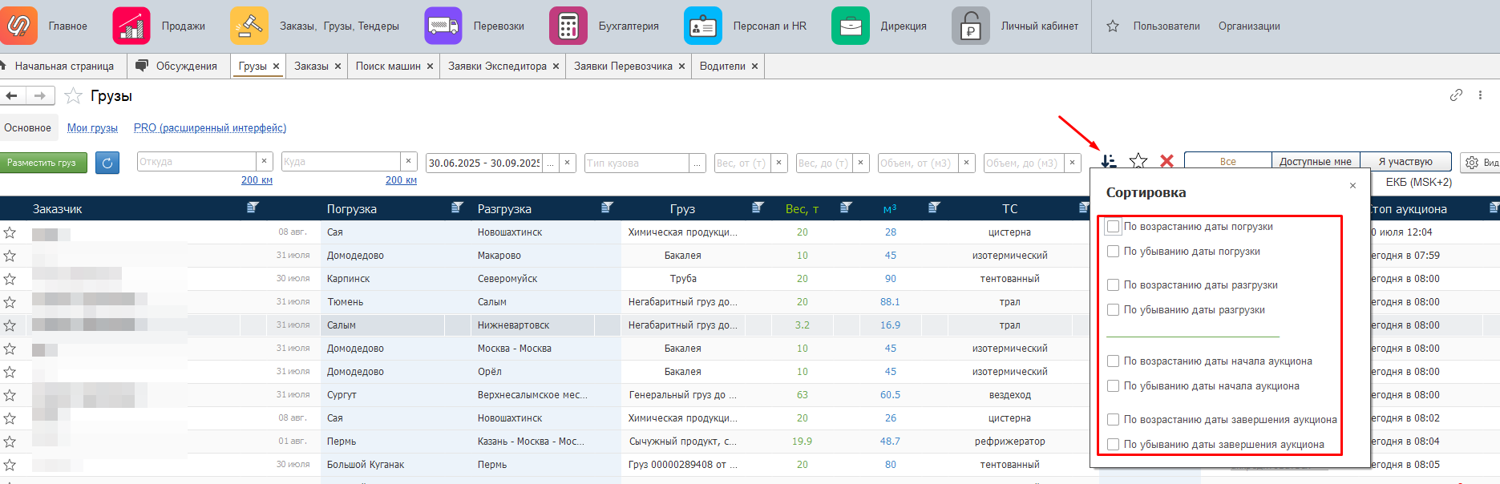Click the Вес, от (т) input field

pos(742,163)
